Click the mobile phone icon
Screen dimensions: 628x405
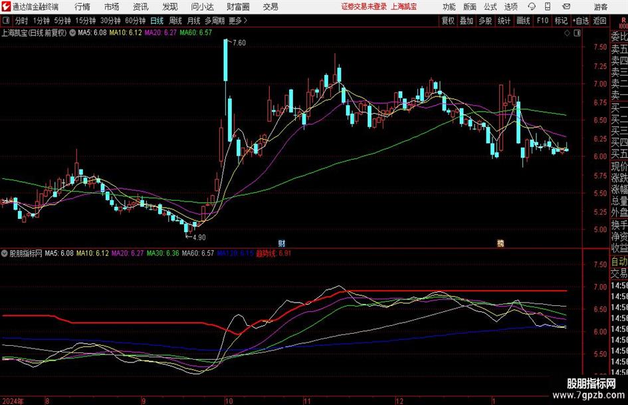click(548, 7)
